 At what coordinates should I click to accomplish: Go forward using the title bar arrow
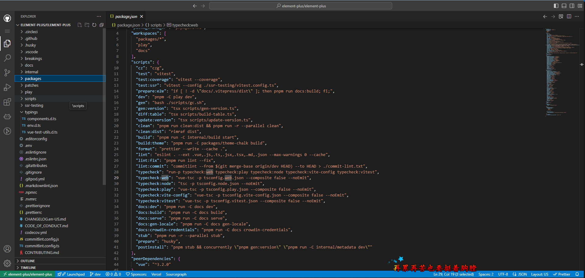pos(203,6)
